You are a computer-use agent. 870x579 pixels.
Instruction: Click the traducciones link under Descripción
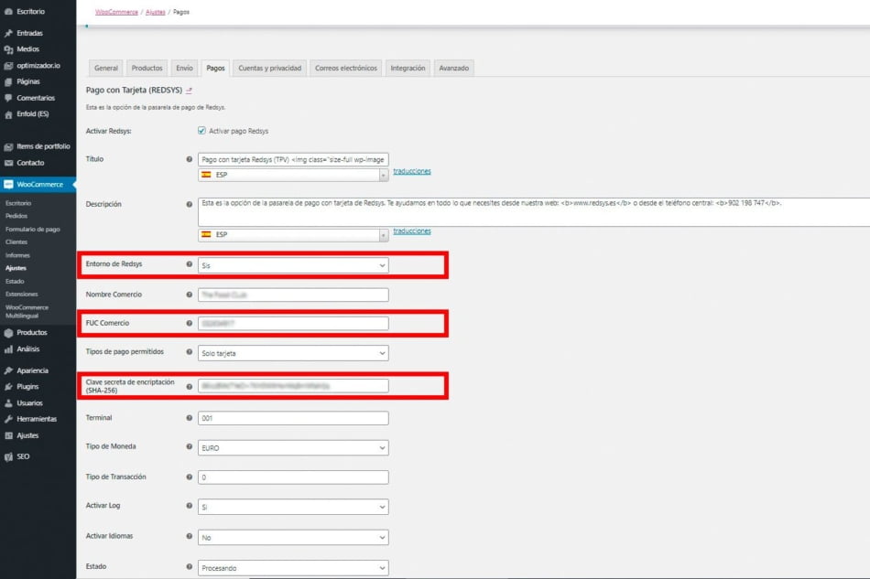tap(411, 231)
